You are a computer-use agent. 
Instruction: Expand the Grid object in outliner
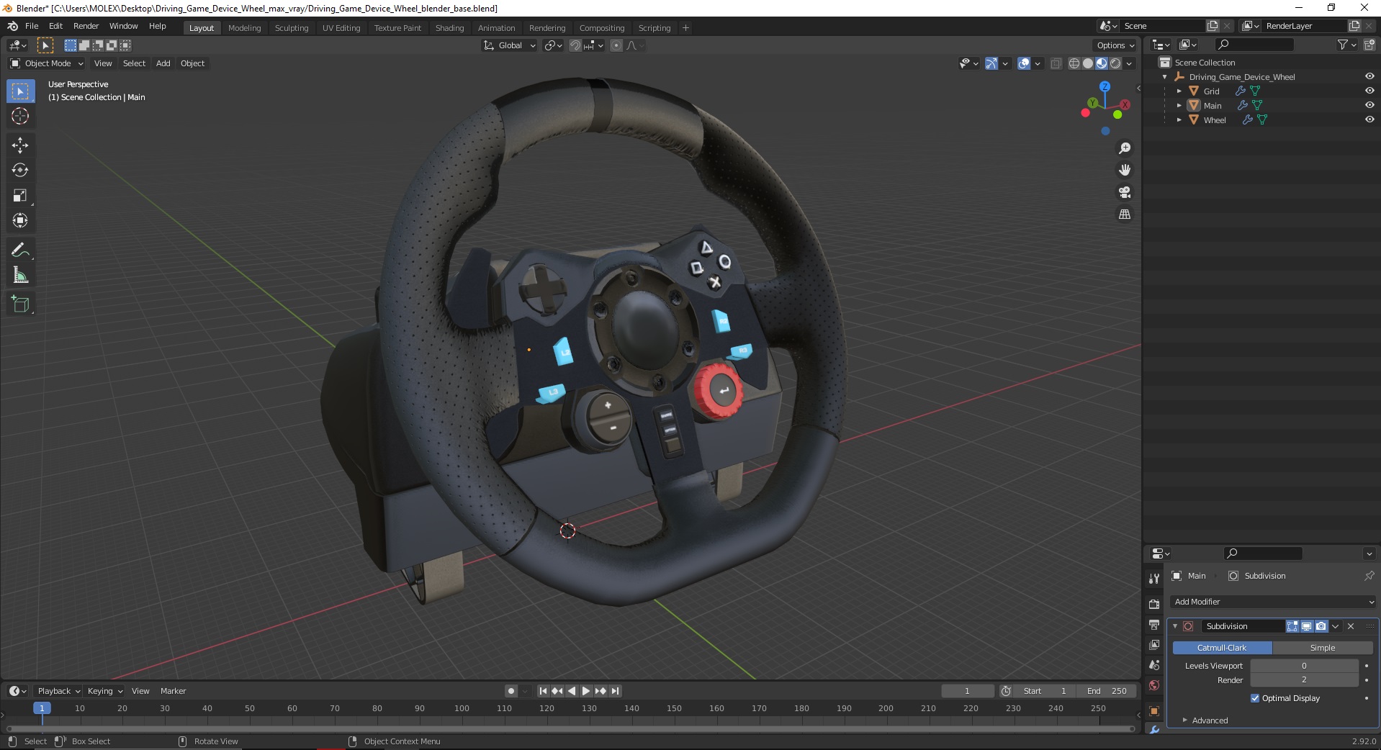pyautogui.click(x=1179, y=91)
